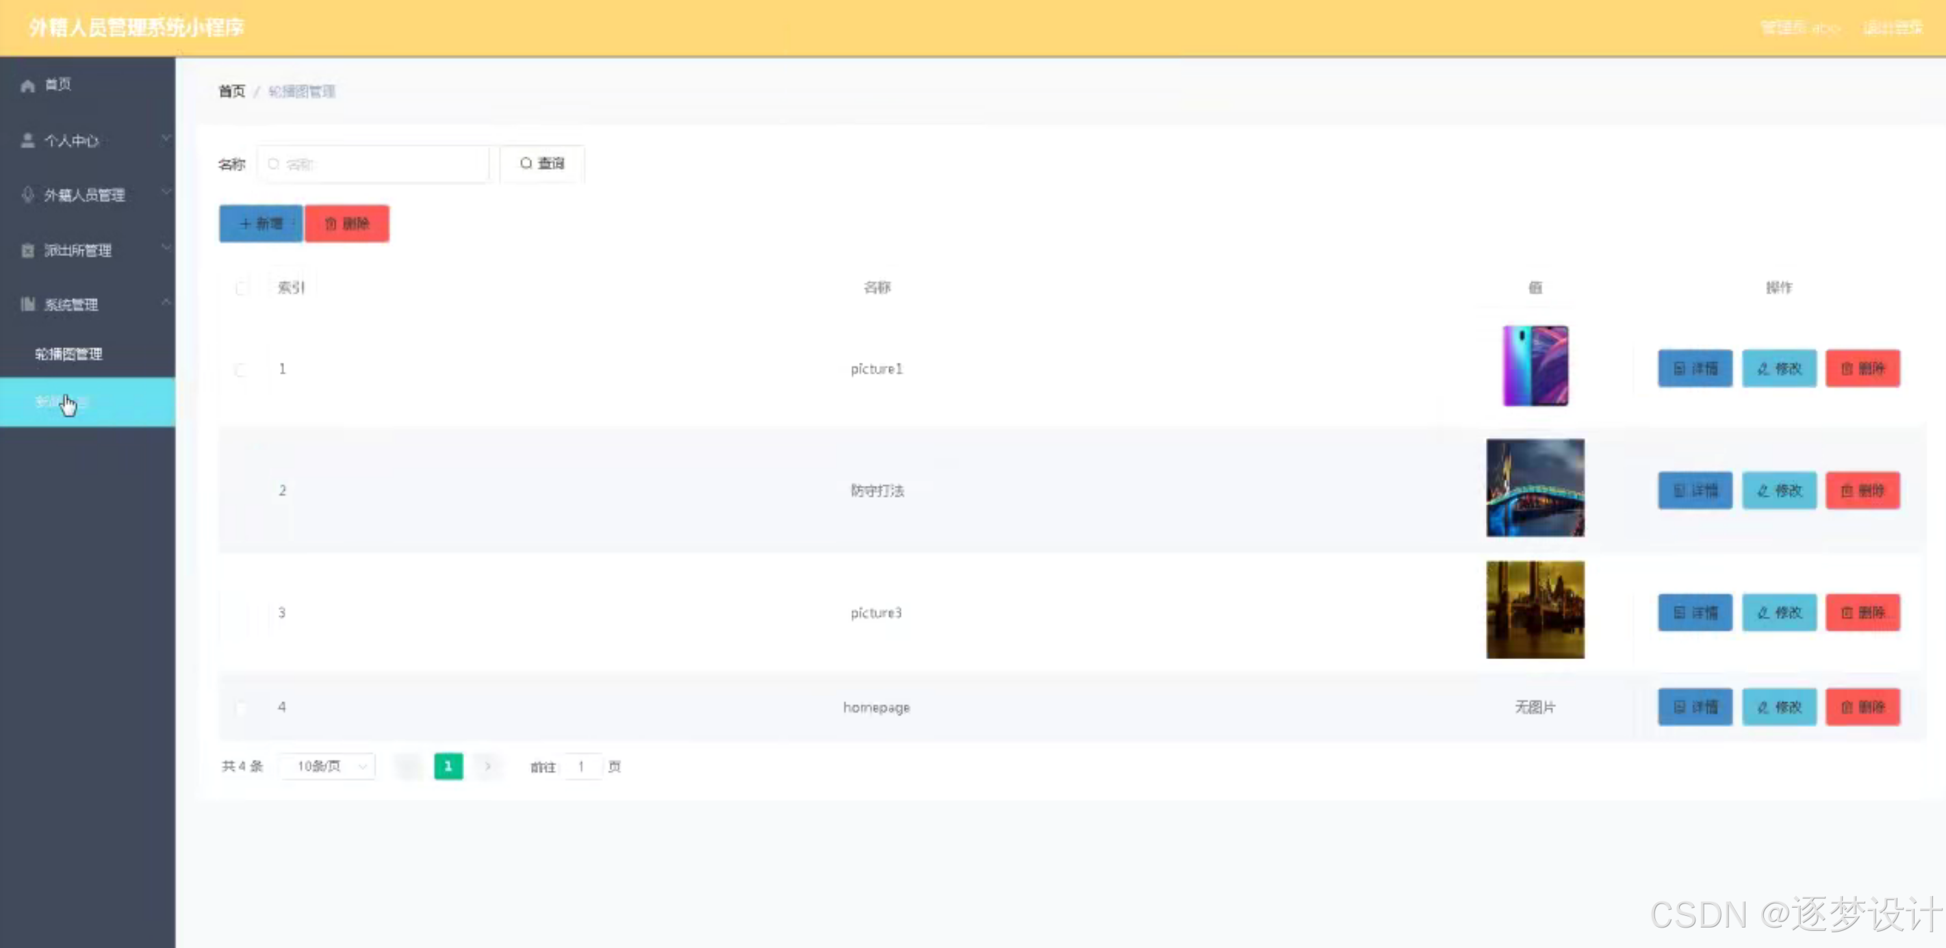Collapse the 系统管理 menu chevron
Viewport: 1946px width, 948px height.
point(166,303)
